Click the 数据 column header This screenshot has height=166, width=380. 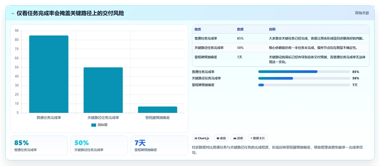point(240,29)
